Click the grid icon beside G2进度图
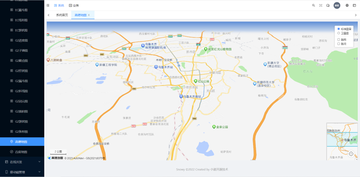 click(12, 40)
